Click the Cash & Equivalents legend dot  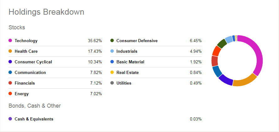pos(10,119)
